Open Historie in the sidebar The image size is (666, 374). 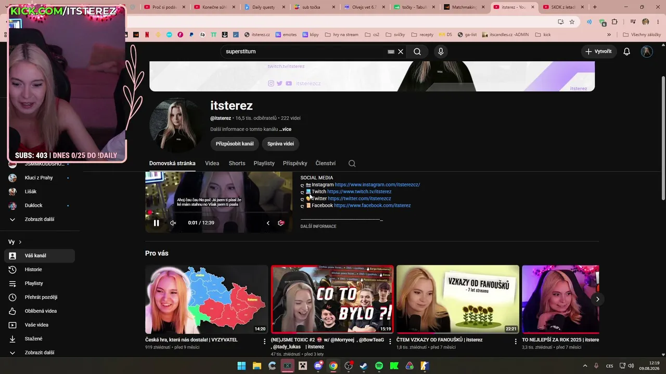point(40,270)
